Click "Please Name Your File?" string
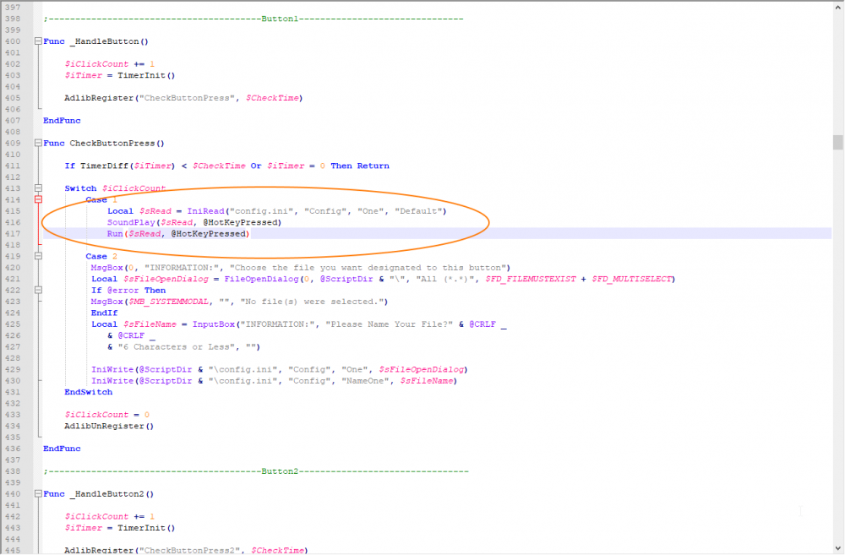 click(x=389, y=324)
